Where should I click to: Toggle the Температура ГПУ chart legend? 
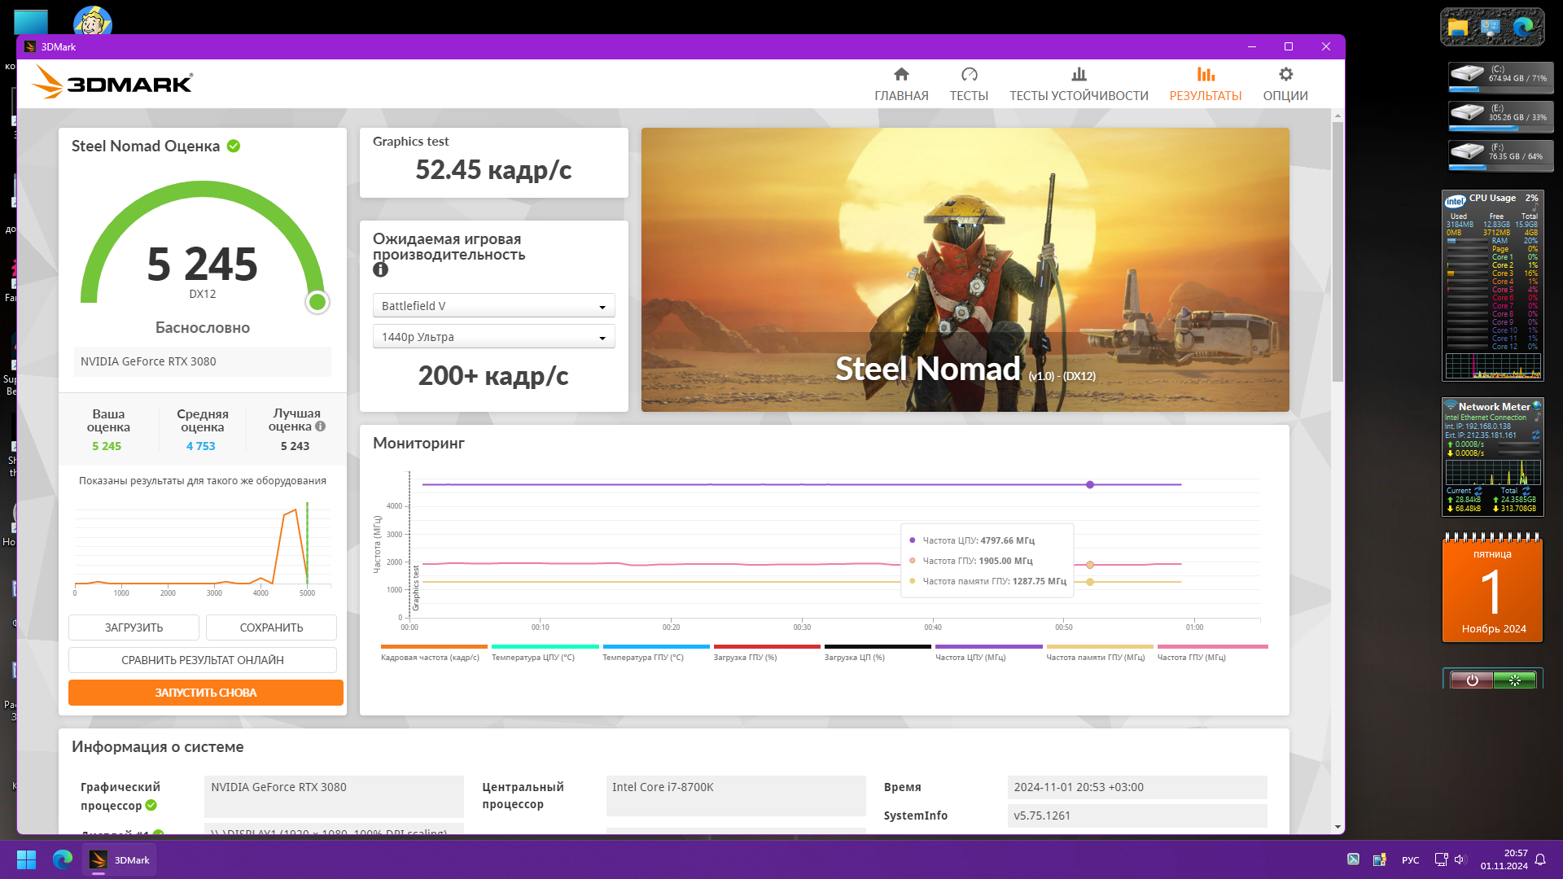643,657
